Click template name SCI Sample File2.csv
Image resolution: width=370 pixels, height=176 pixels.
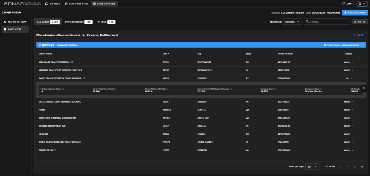pos(292,13)
